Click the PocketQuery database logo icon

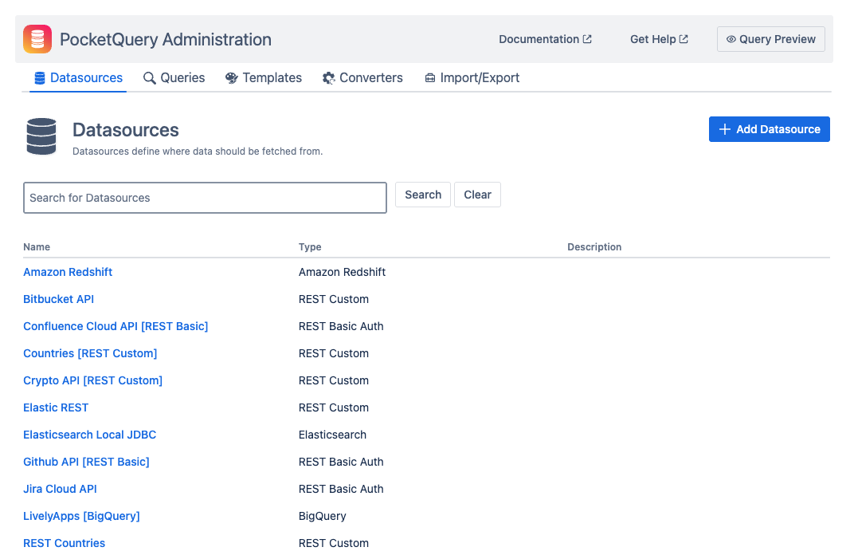tap(37, 38)
